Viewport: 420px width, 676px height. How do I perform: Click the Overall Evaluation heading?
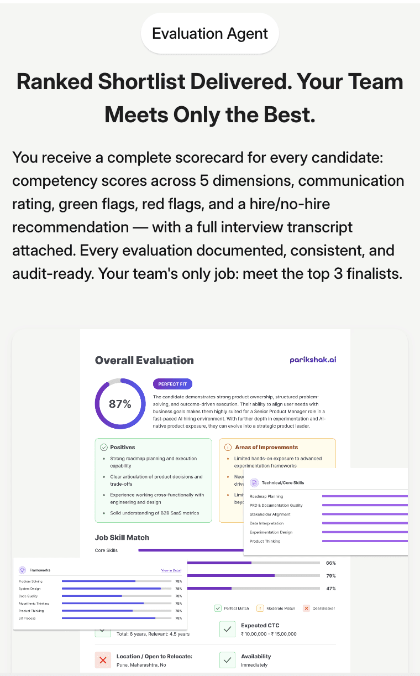(x=144, y=360)
